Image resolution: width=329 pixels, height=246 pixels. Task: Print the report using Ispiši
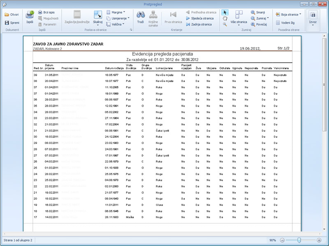[x=30, y=17]
